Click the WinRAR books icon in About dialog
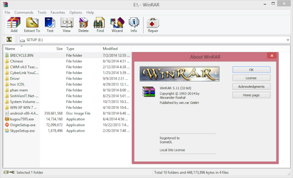Image resolution: width=293 pixels, height=178 pixels. tap(149, 92)
